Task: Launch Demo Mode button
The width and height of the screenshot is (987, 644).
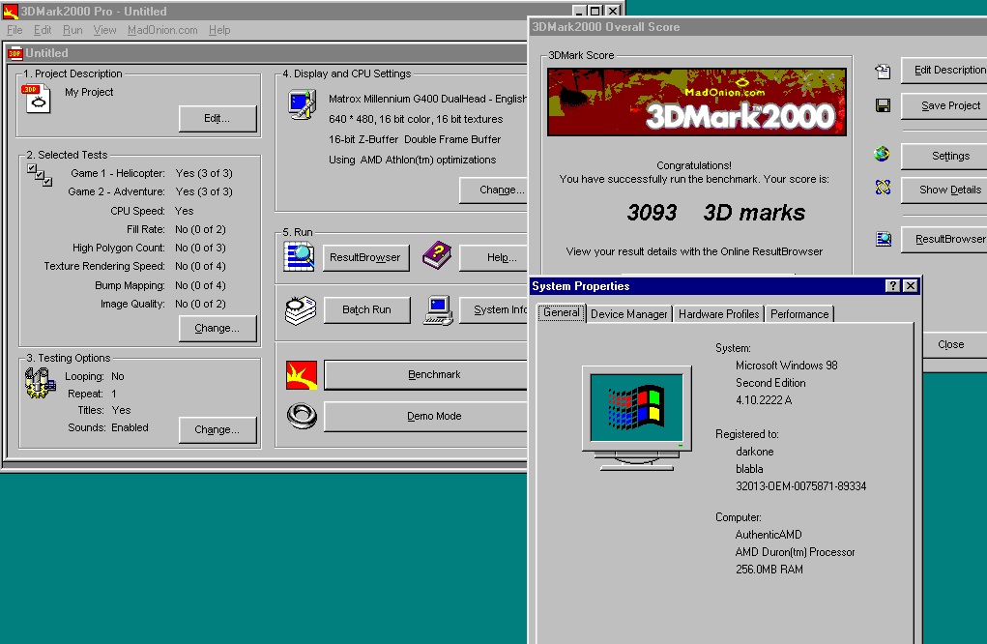Action: 426,416
